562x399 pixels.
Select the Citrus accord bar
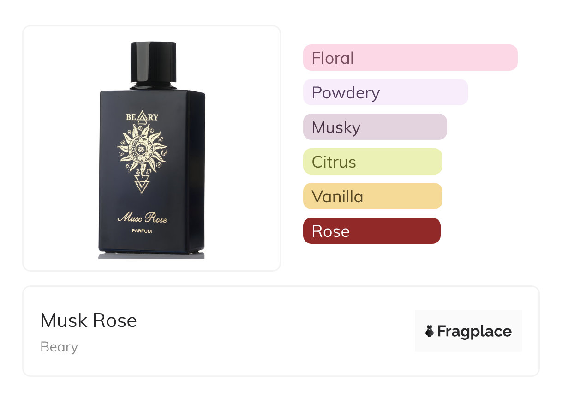click(x=373, y=162)
